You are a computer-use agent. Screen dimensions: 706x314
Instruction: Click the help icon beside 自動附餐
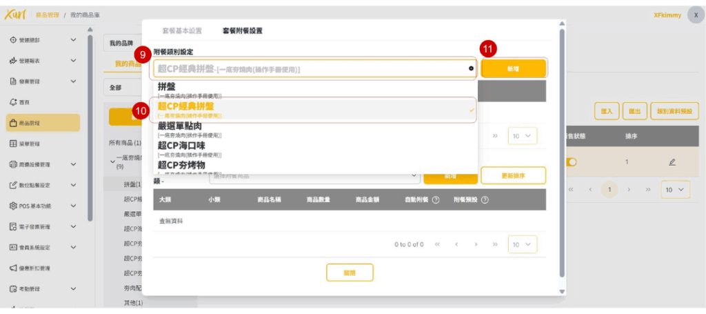436,200
